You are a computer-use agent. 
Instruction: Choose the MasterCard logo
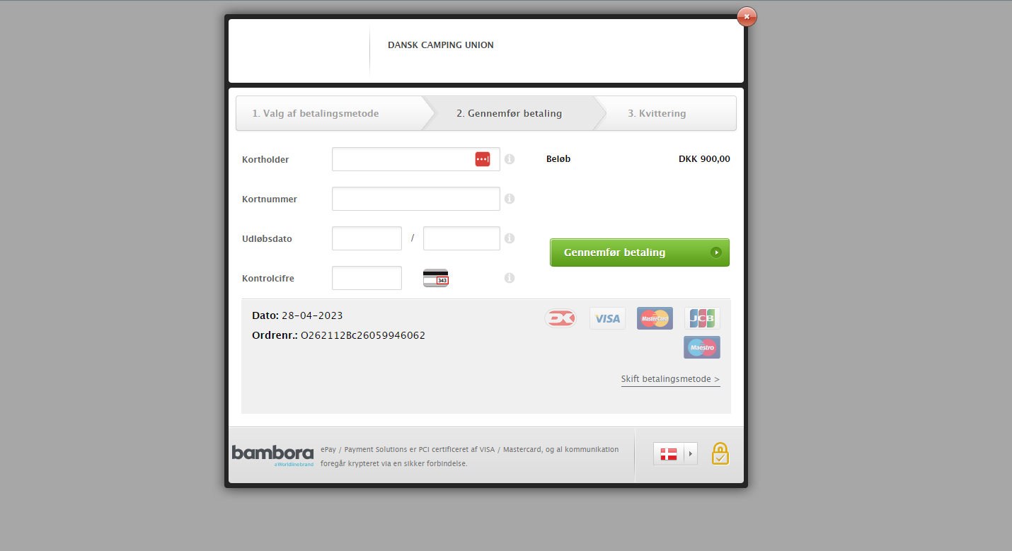(x=655, y=318)
